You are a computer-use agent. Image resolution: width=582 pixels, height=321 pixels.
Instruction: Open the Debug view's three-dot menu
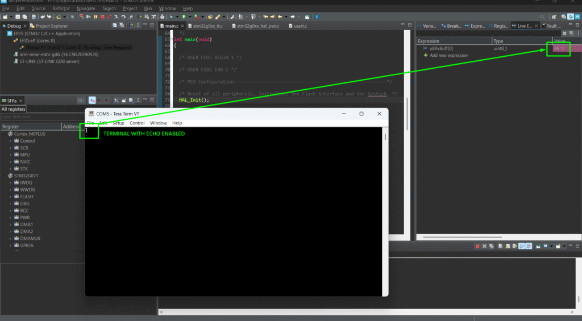pos(138,26)
